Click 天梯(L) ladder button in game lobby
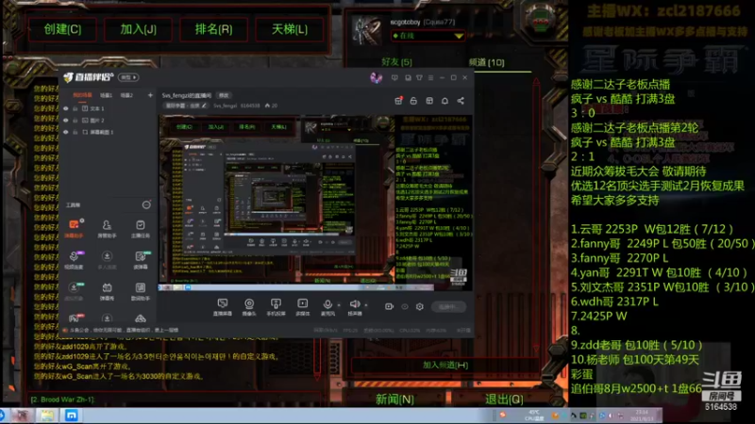755x424 pixels. (x=290, y=29)
